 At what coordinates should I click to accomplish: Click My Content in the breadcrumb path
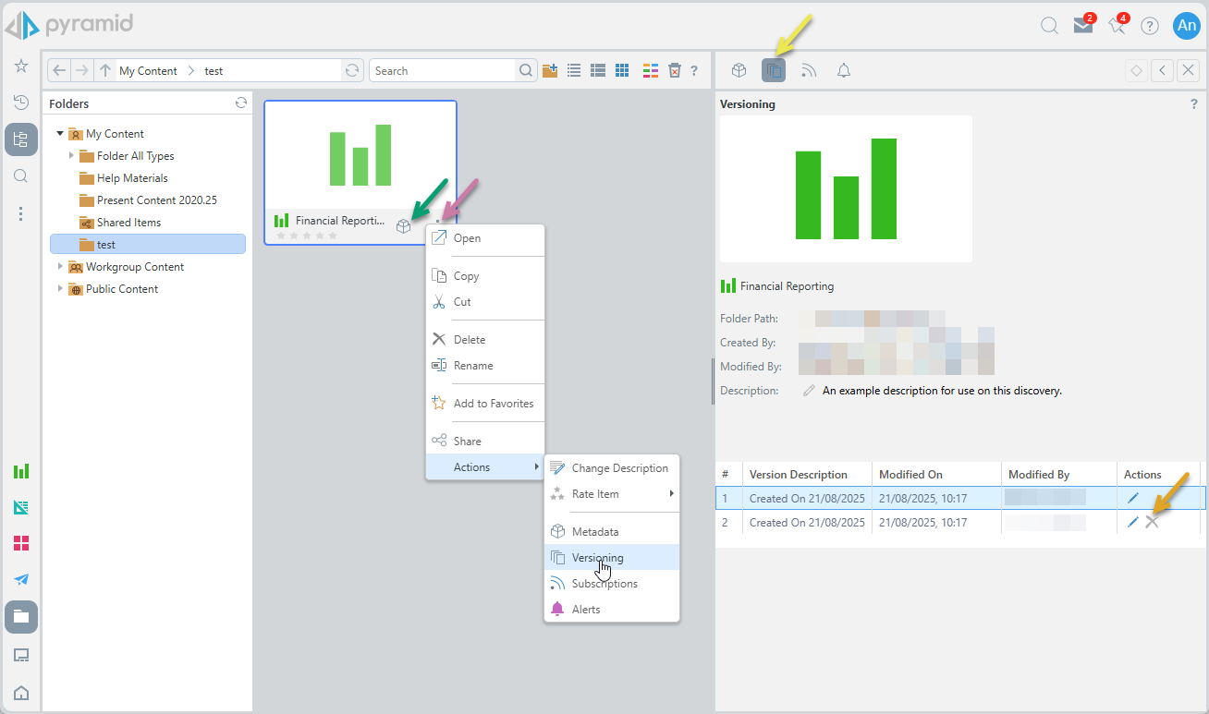coord(148,71)
